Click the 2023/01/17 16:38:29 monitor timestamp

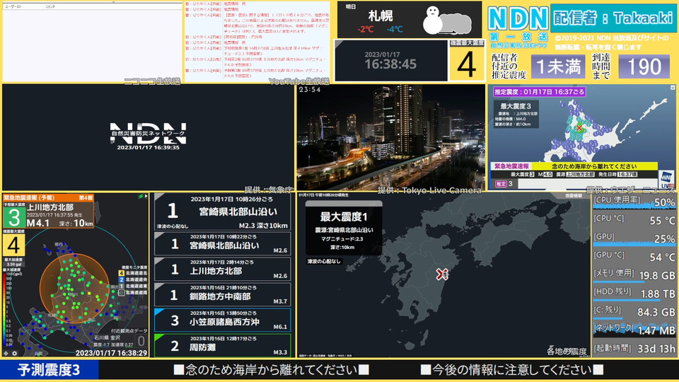click(111, 353)
